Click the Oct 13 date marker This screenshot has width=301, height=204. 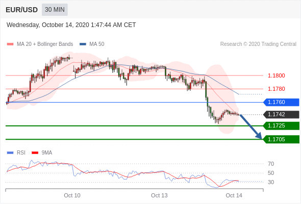[x=159, y=195]
